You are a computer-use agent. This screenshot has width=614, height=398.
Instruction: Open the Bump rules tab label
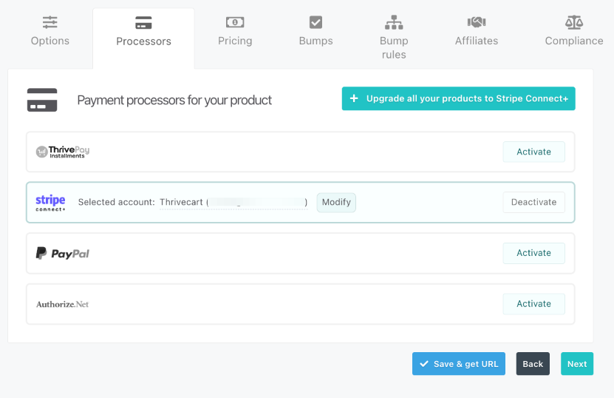click(394, 47)
